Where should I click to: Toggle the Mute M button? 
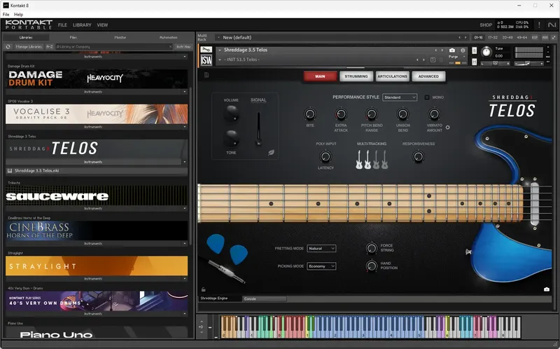(475, 62)
